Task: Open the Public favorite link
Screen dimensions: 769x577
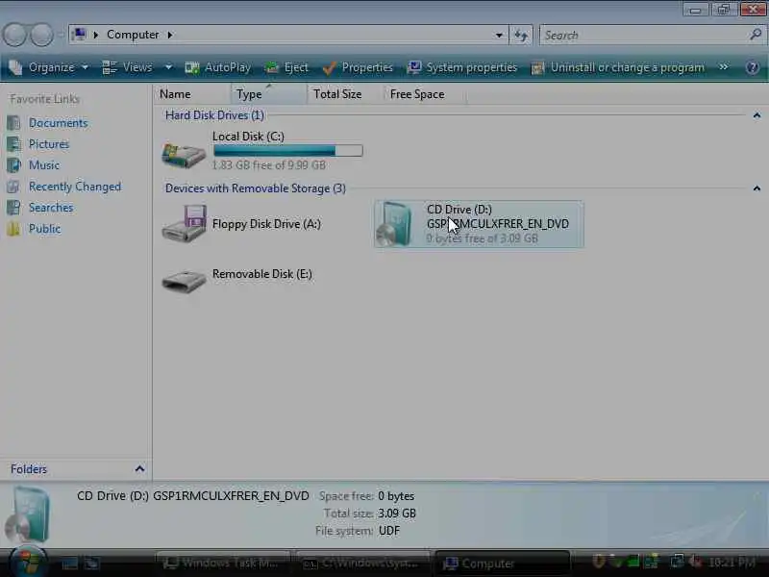Action: pos(44,229)
